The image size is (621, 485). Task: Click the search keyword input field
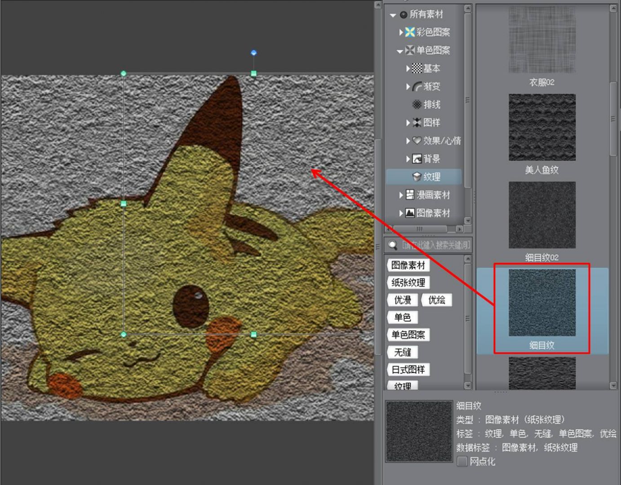point(436,245)
